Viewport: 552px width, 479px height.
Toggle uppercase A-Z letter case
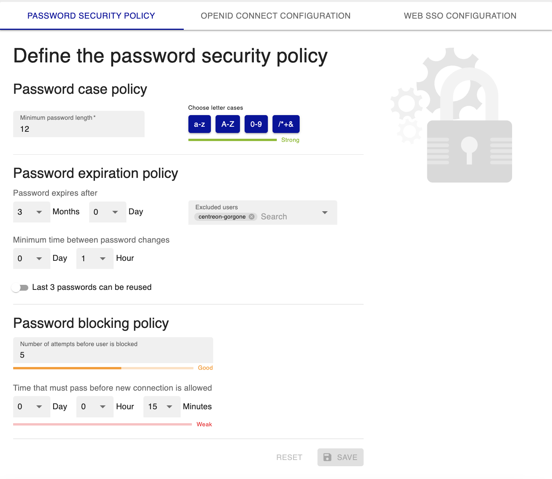(228, 124)
